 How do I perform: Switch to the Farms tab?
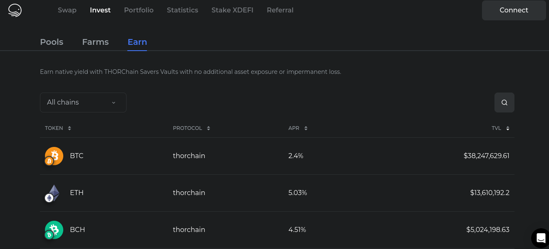tap(95, 42)
